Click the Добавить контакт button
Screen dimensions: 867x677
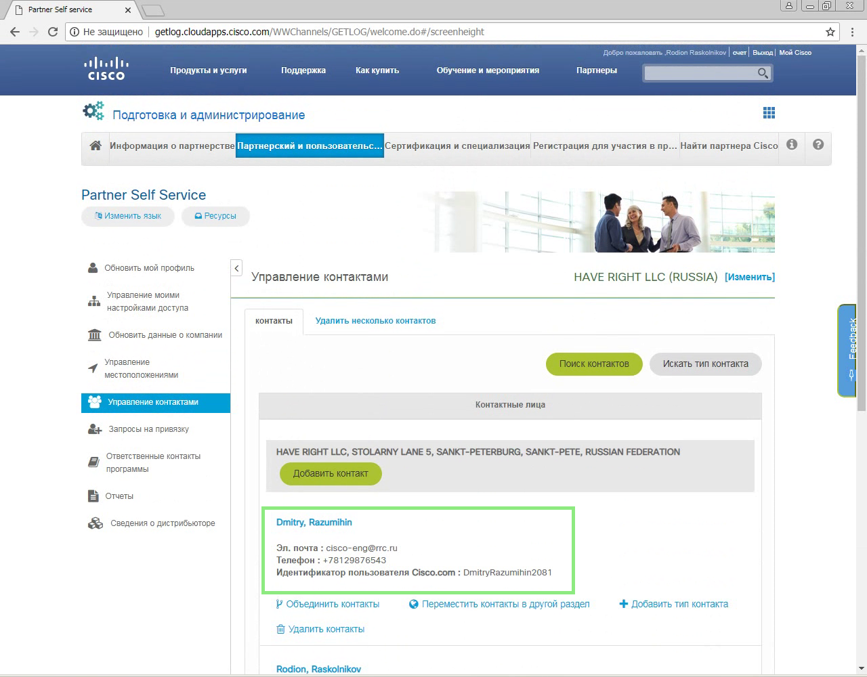(331, 473)
